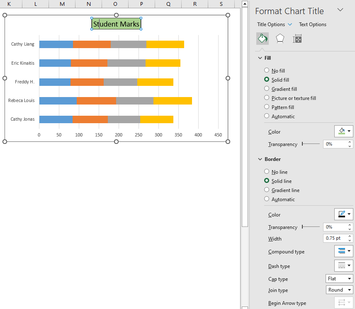
Task: Click the border Transparency percentage field
Action: click(x=335, y=227)
